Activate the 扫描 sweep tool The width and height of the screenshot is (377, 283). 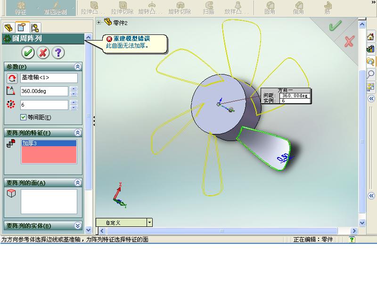[x=208, y=5]
